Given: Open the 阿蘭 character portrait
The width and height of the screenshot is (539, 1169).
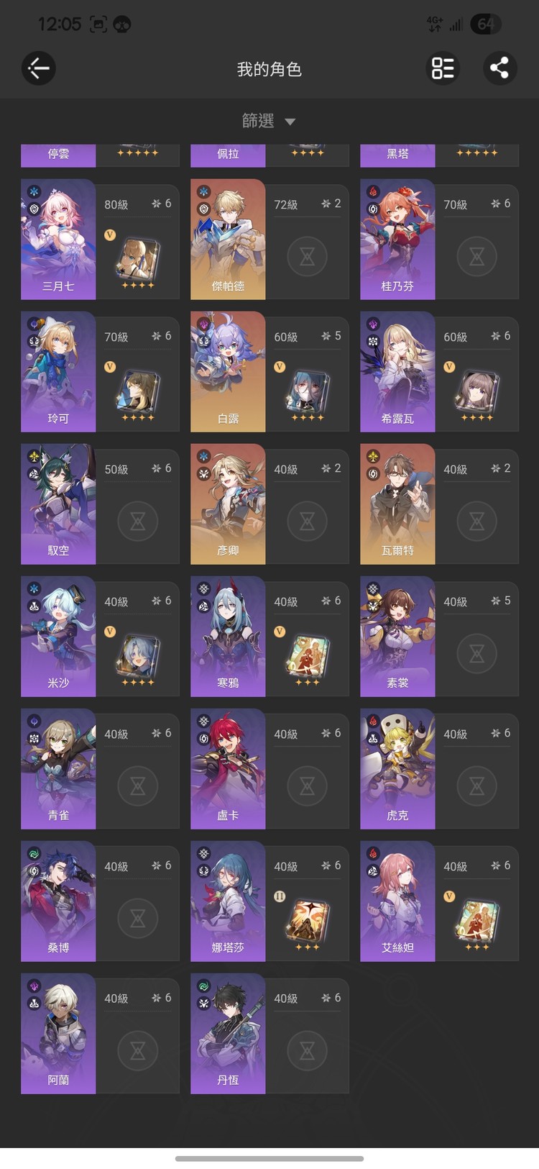Looking at the screenshot, I should coord(58,1034).
